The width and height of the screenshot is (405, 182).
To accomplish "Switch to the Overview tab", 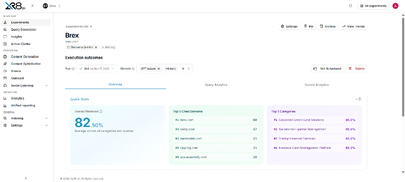I will tap(115, 85).
